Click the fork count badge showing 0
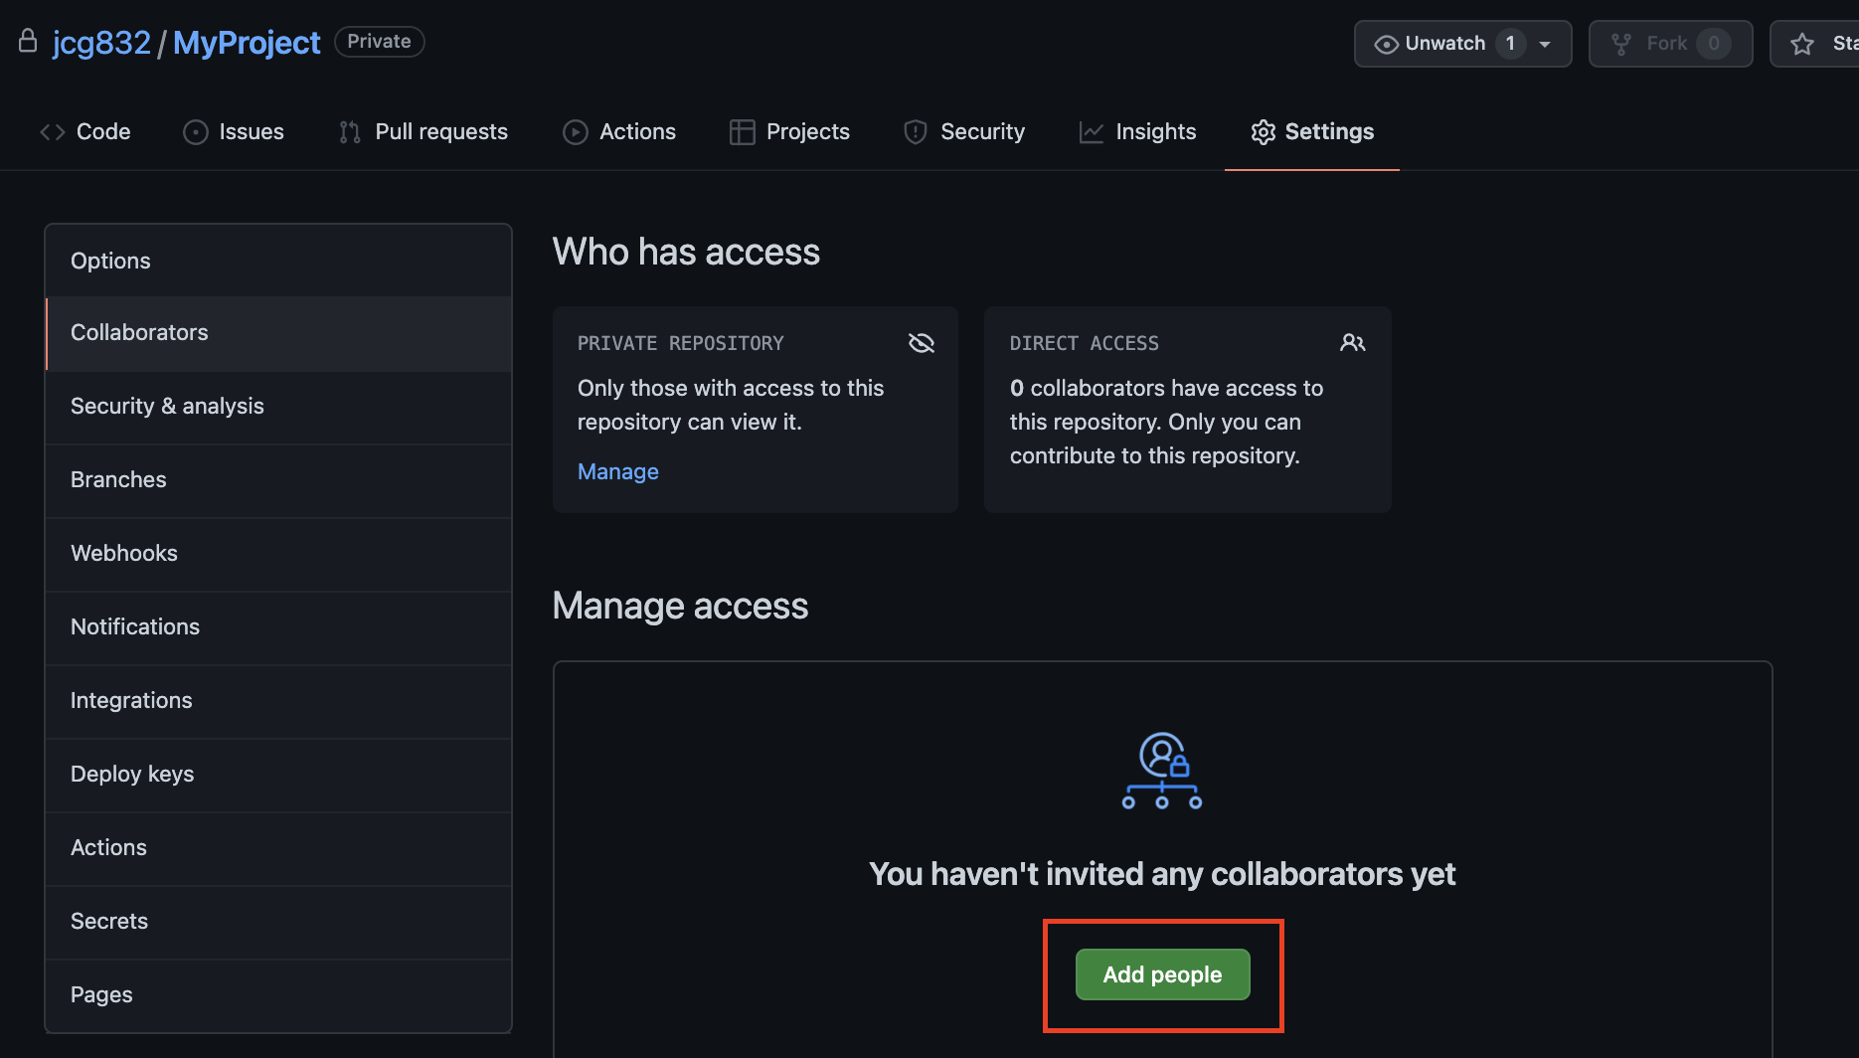1859x1058 pixels. tap(1714, 44)
